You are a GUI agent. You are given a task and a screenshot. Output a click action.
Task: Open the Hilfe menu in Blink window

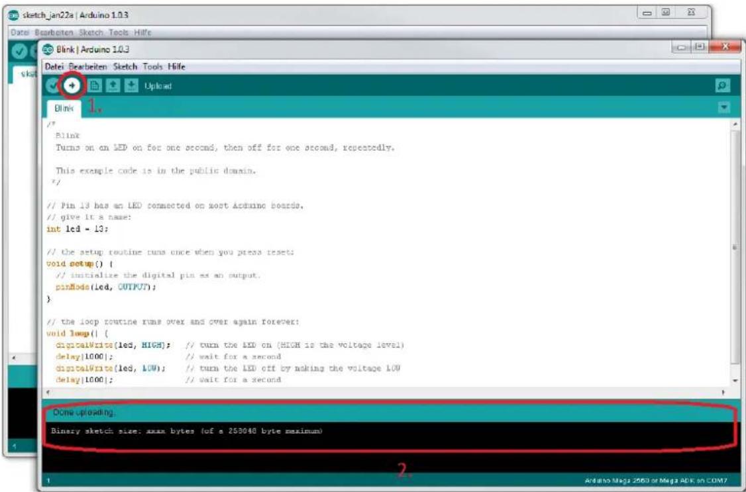click(176, 67)
